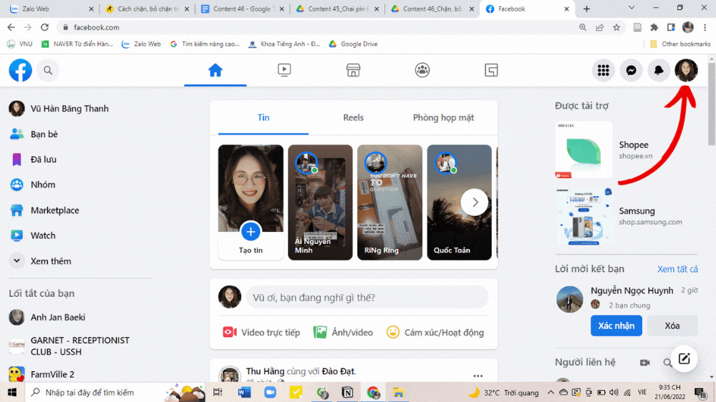Click the Bạn đang nghĩ gì post field
The height and width of the screenshot is (402, 716).
(x=367, y=297)
